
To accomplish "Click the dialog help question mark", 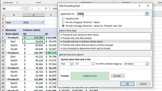I will pyautogui.click(x=139, y=6).
